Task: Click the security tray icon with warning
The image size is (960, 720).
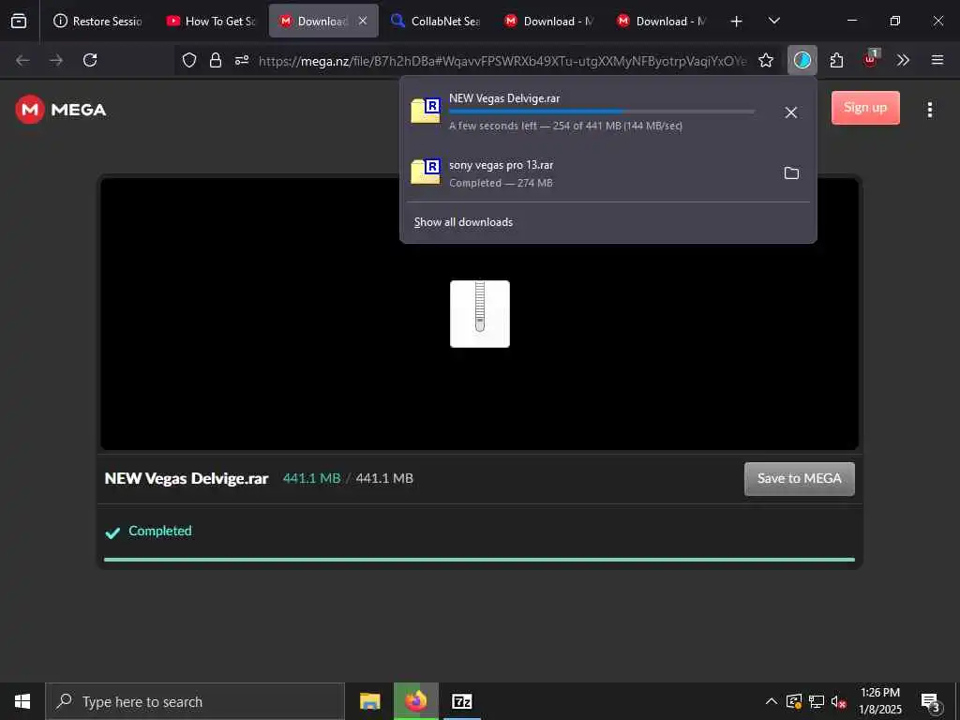Action: pos(793,701)
